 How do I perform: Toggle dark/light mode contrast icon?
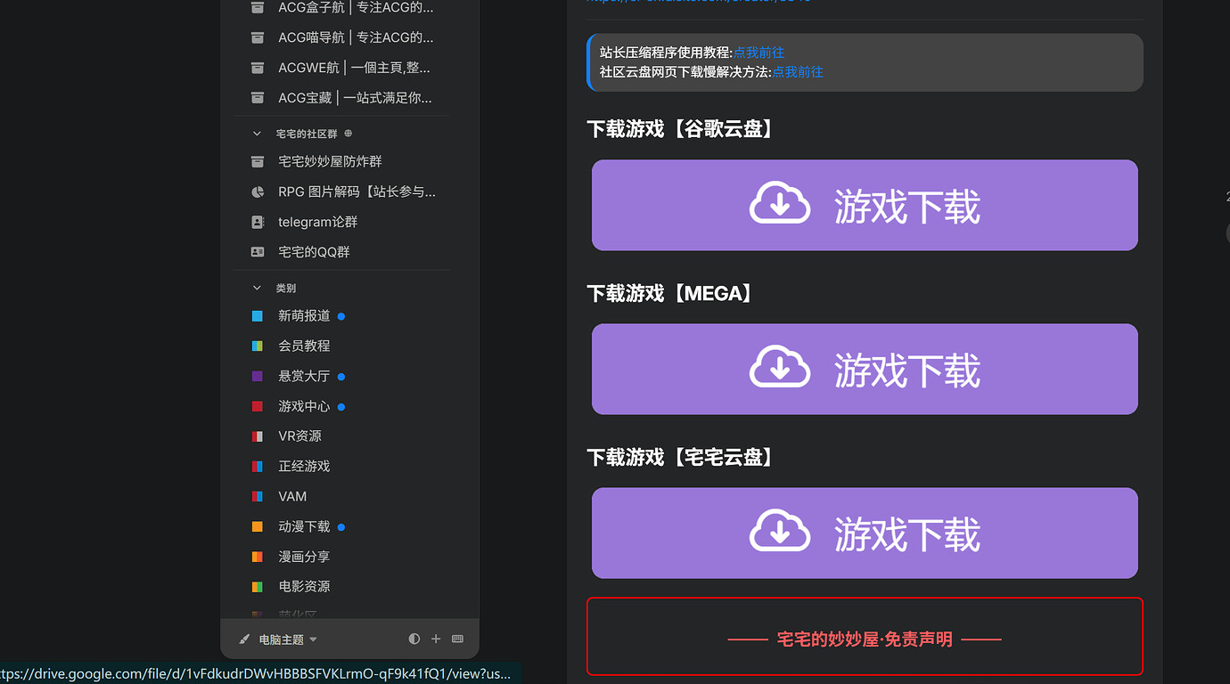tap(414, 639)
